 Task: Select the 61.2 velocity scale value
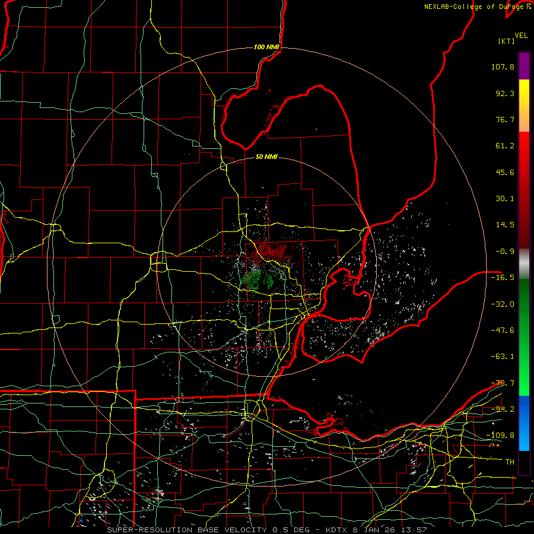[x=505, y=146]
